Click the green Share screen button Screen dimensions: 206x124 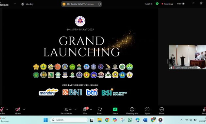pos(115,111)
